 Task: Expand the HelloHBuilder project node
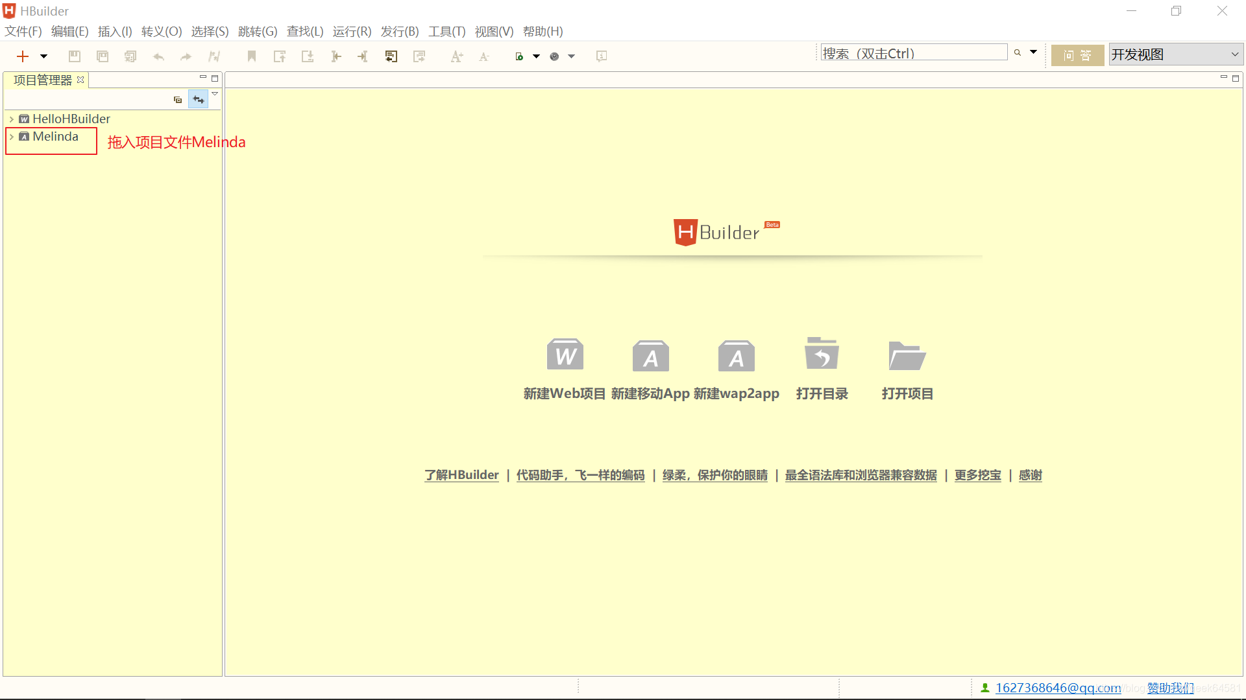(x=12, y=119)
